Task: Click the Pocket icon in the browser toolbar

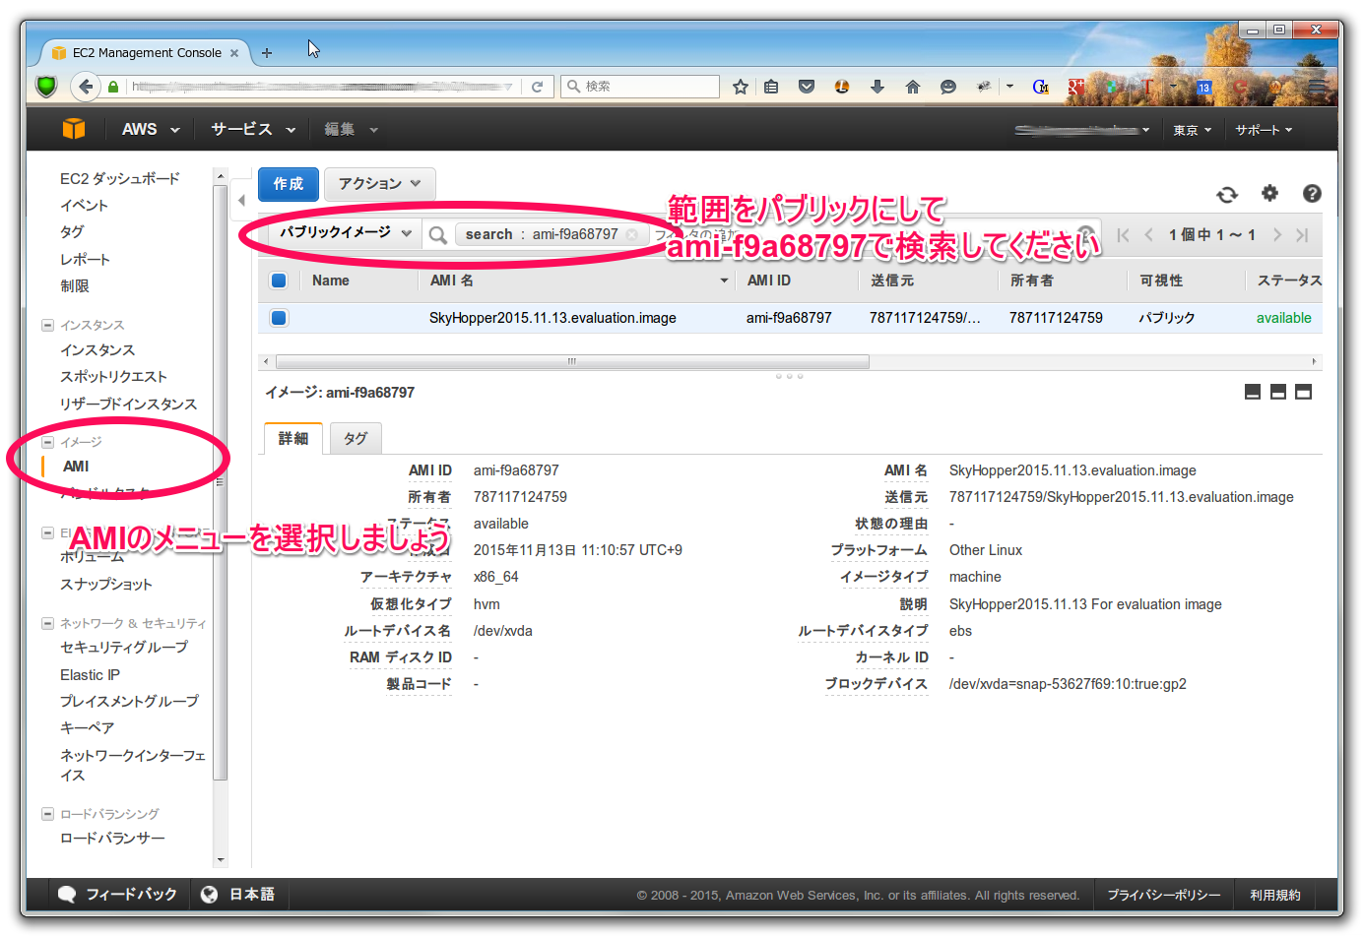Action: (807, 87)
